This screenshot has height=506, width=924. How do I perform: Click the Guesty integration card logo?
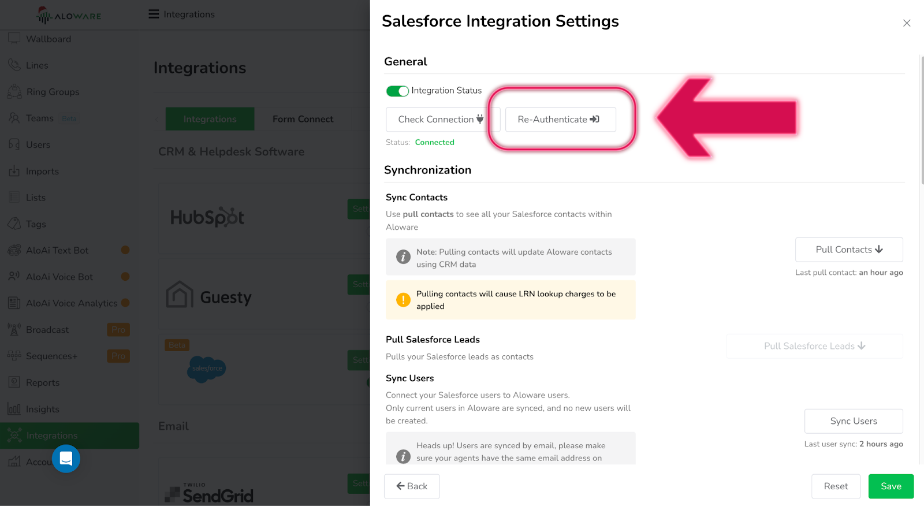pos(209,296)
